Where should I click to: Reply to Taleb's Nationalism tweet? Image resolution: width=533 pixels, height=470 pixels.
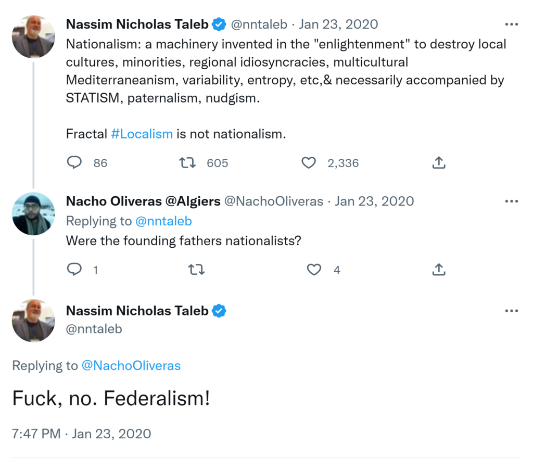[75, 163]
